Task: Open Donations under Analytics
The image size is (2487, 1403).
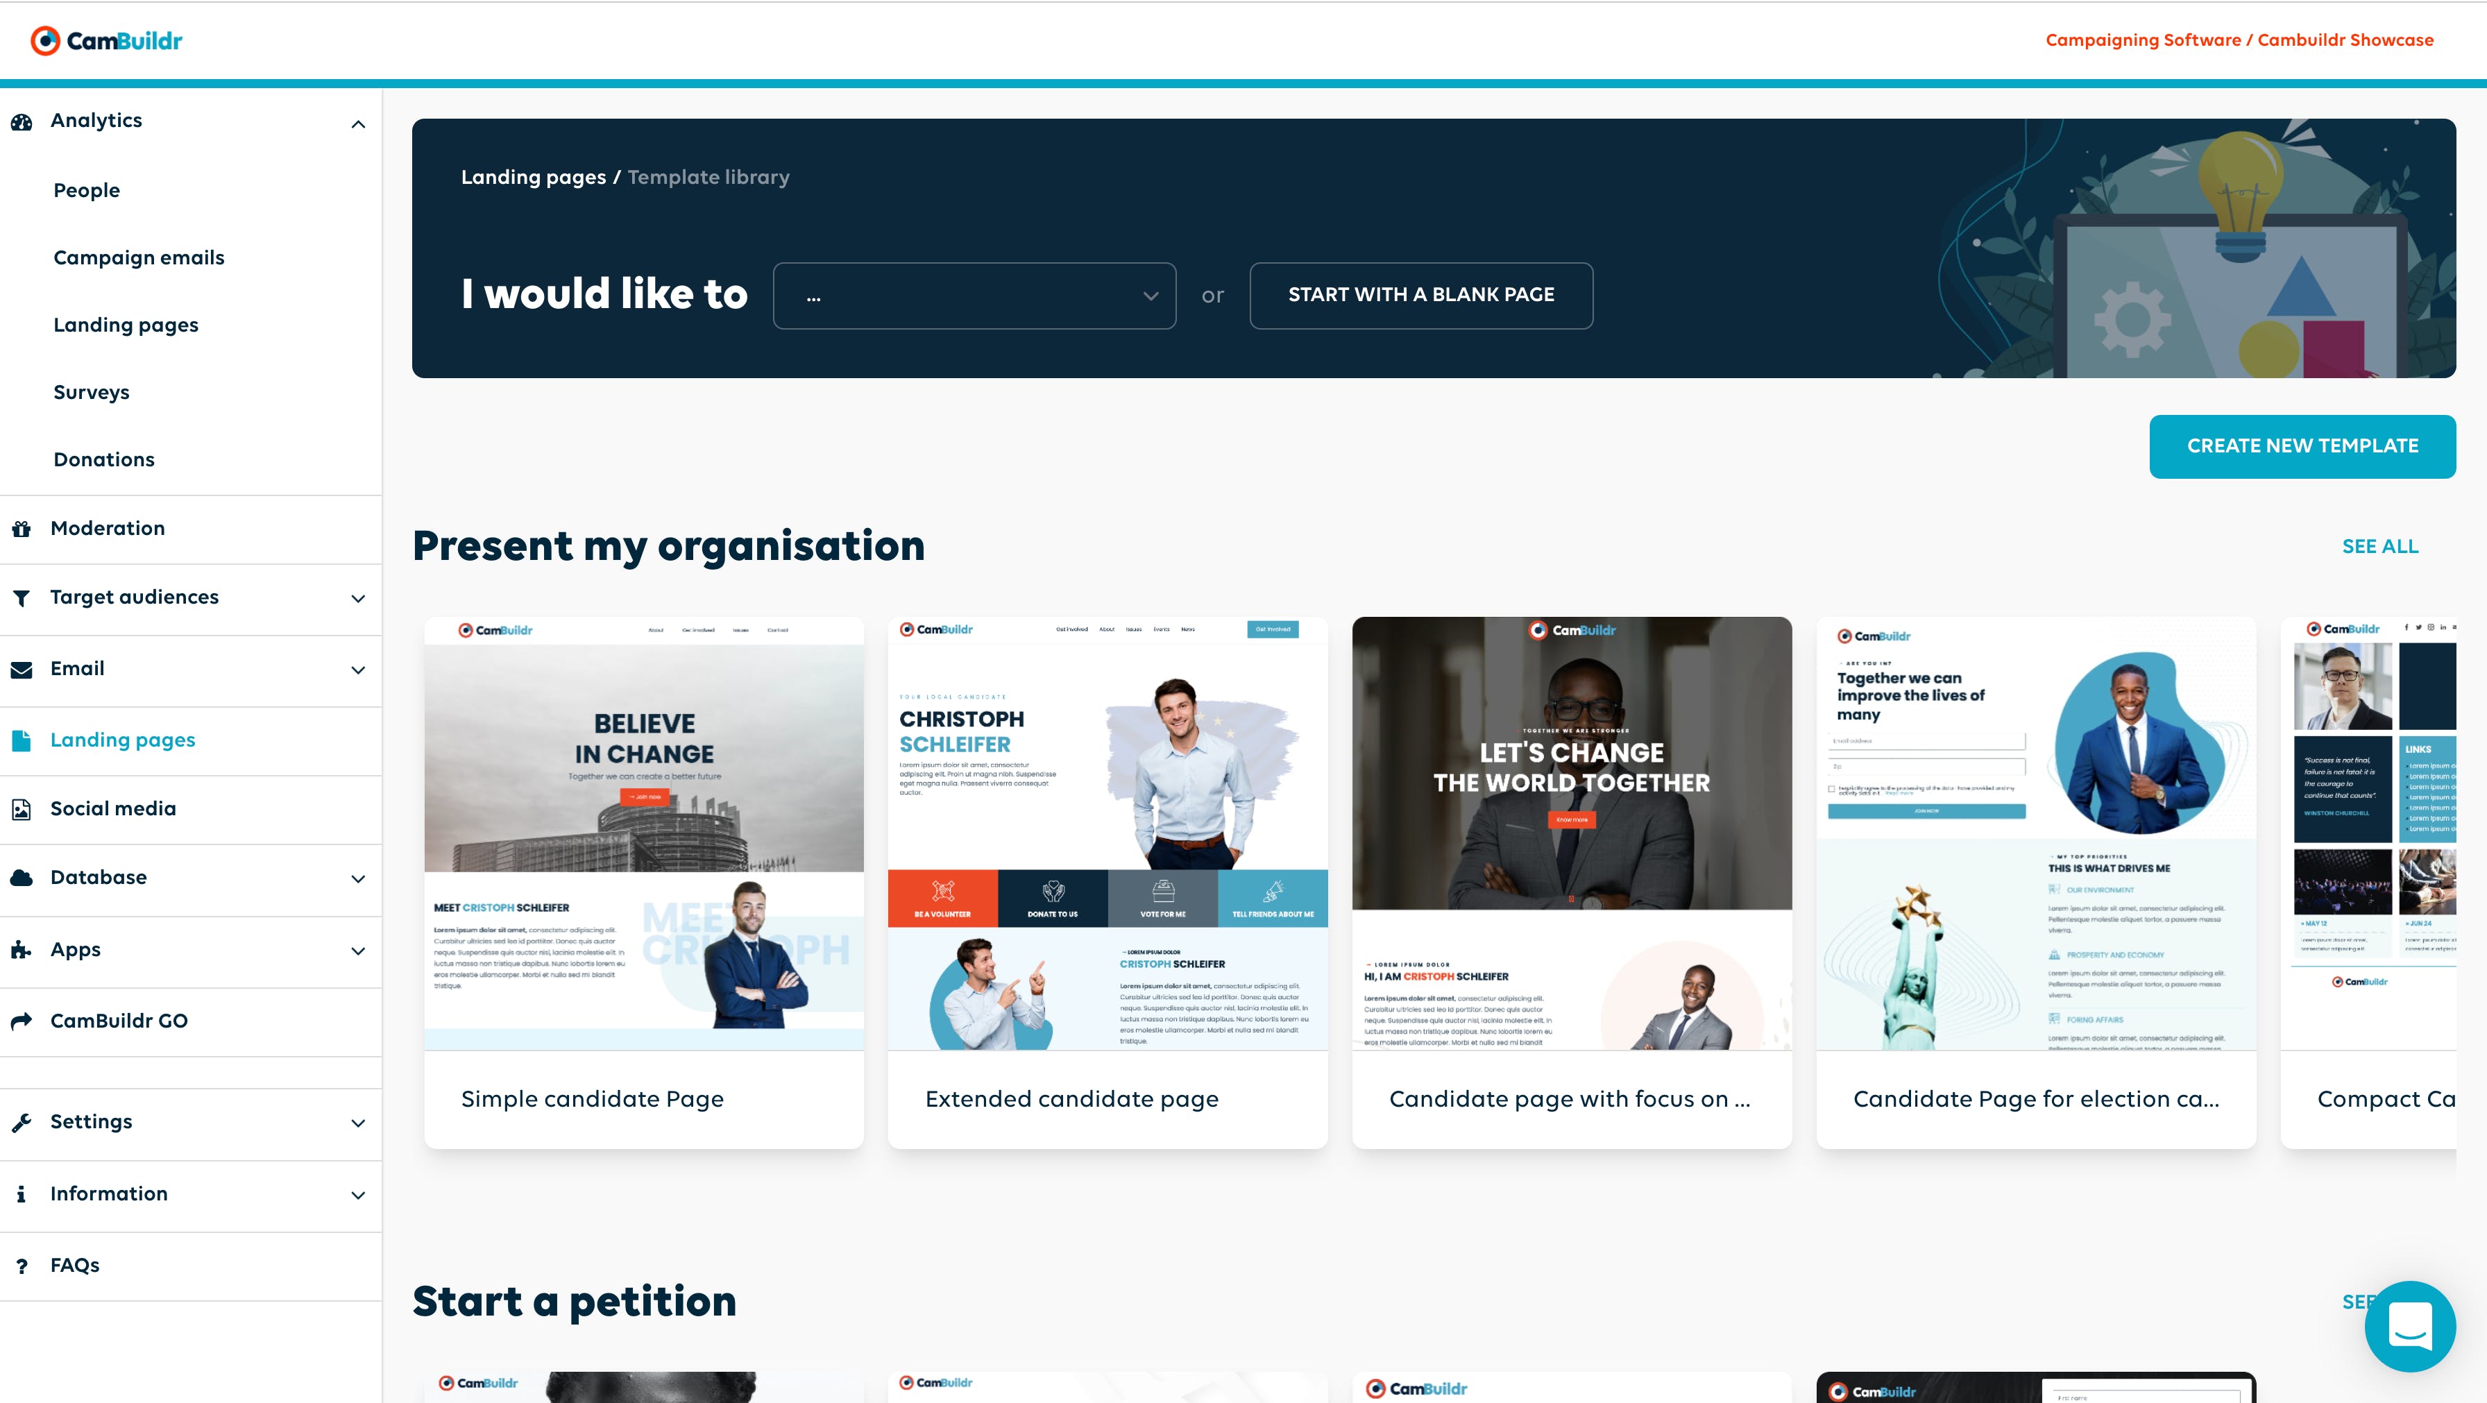Action: point(104,459)
